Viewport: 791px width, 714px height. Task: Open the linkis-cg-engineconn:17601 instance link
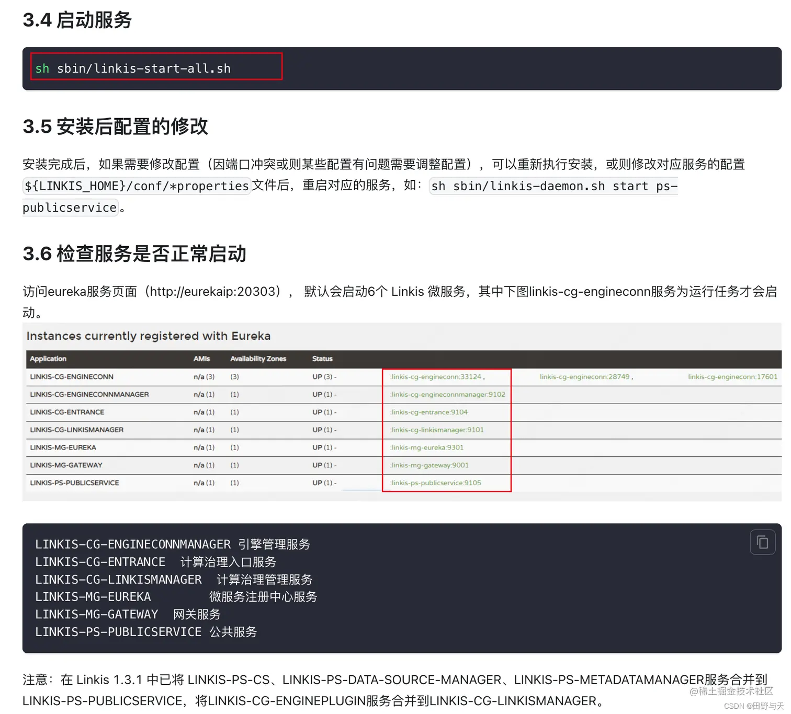[x=732, y=377]
